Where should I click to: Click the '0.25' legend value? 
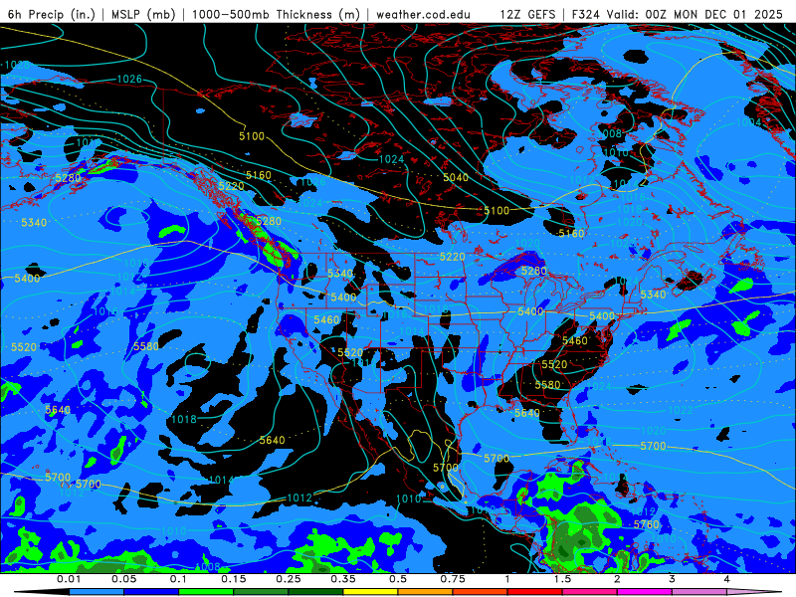(x=289, y=579)
